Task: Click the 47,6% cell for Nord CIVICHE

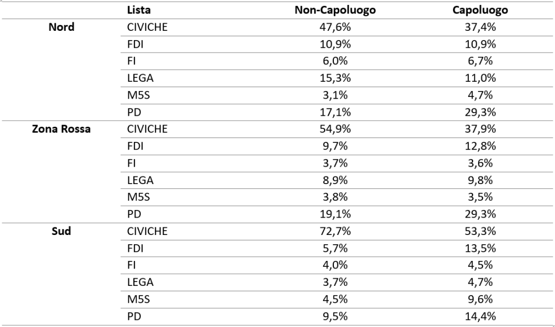Action: [335, 27]
